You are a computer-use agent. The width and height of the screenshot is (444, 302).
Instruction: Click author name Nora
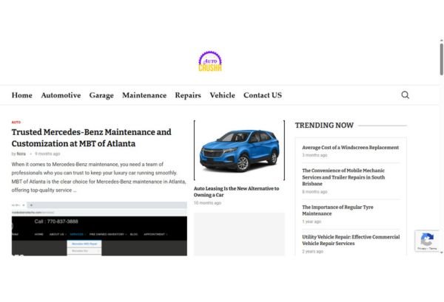21,154
